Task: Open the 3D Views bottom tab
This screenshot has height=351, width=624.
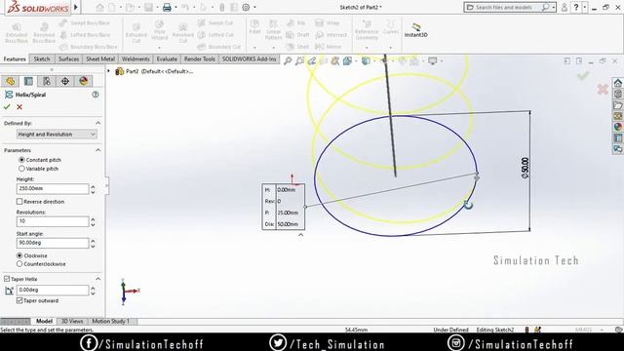Action: click(72, 321)
